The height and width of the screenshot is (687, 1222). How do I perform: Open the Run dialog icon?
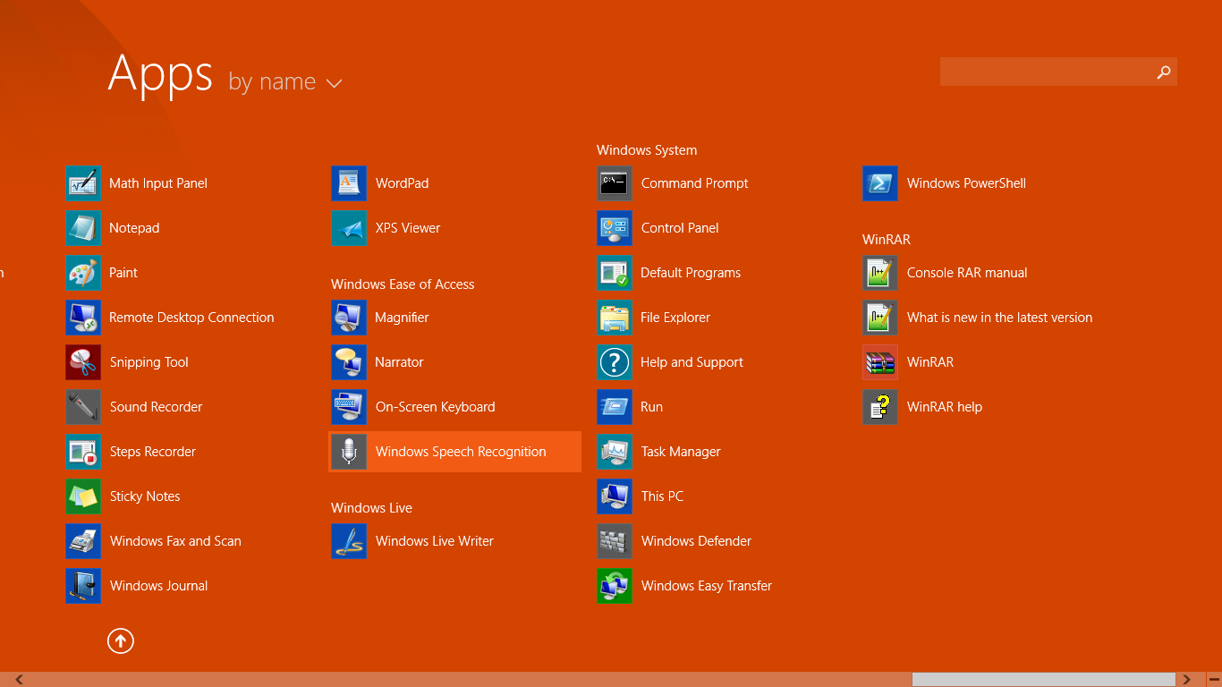pyautogui.click(x=615, y=407)
